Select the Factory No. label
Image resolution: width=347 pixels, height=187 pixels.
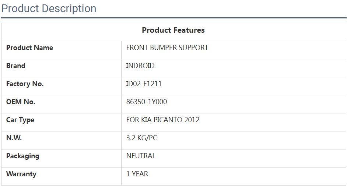coord(25,84)
